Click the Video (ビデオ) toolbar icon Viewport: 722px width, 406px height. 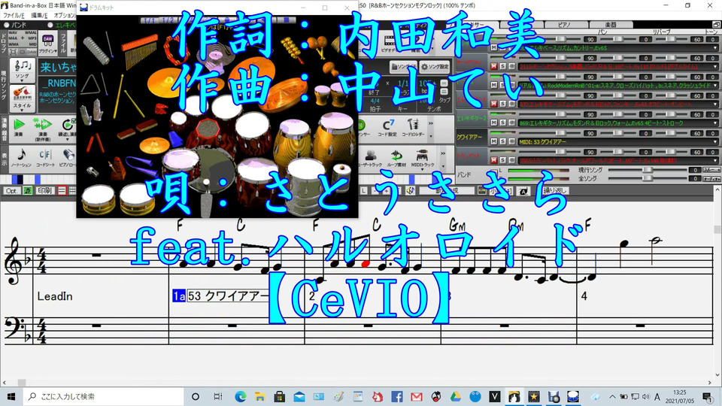click(x=389, y=44)
